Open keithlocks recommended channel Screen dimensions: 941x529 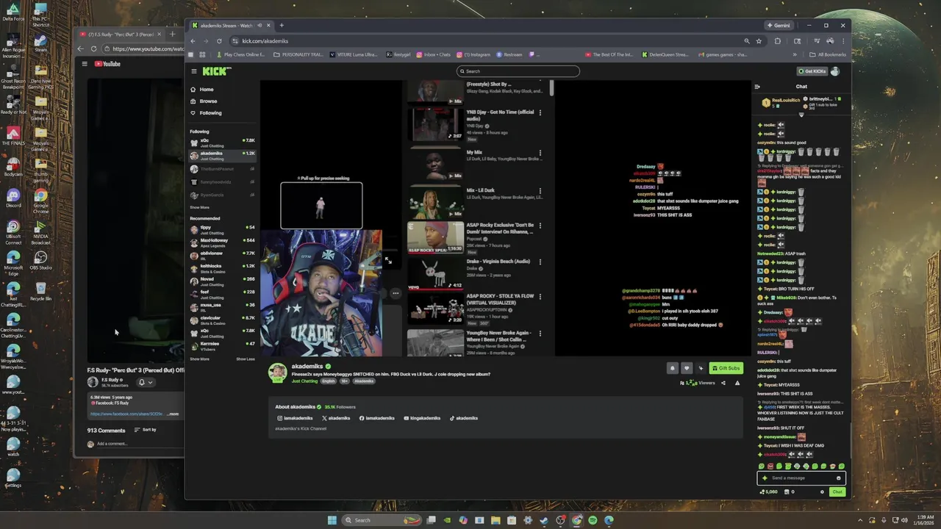[x=222, y=267]
